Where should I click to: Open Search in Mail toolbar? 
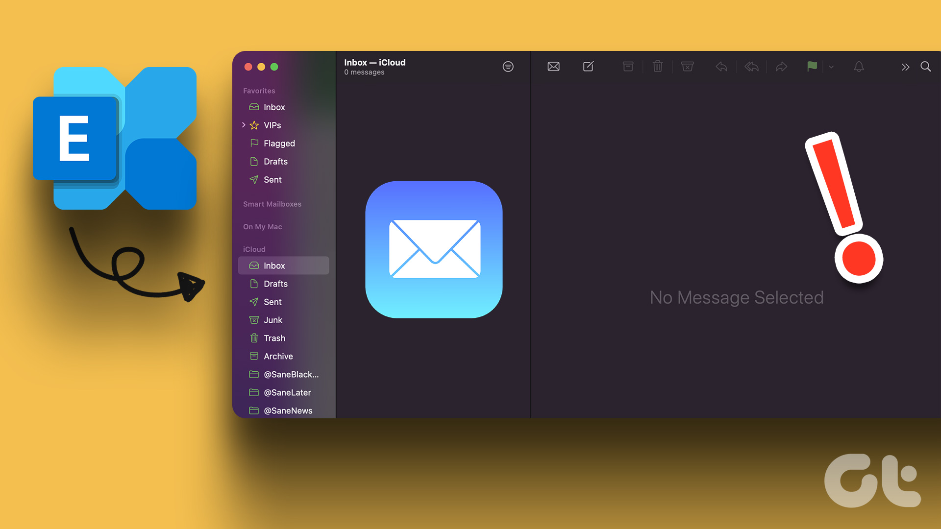[926, 67]
